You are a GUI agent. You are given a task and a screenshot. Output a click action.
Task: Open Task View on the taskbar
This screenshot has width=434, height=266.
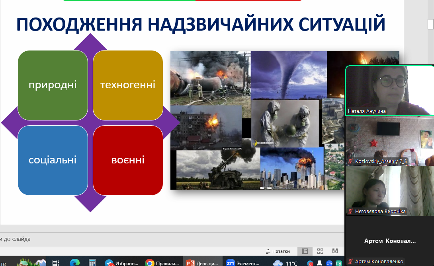[x=56, y=263]
